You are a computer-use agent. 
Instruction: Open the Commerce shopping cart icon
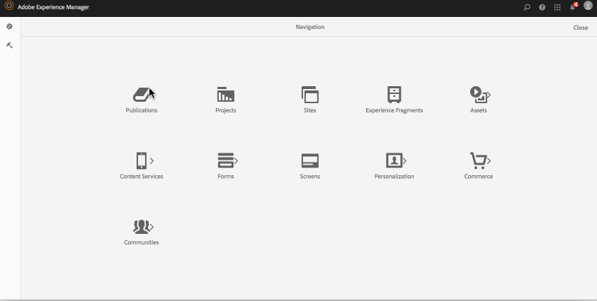click(x=478, y=161)
